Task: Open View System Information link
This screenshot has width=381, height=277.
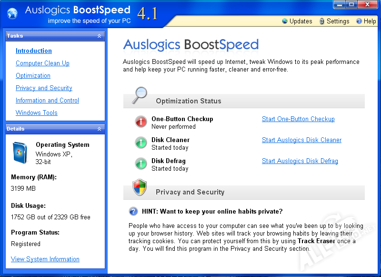Action: tap(45, 259)
